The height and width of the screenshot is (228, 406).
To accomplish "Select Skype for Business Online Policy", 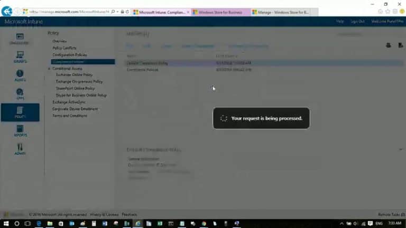I will tap(81, 96).
